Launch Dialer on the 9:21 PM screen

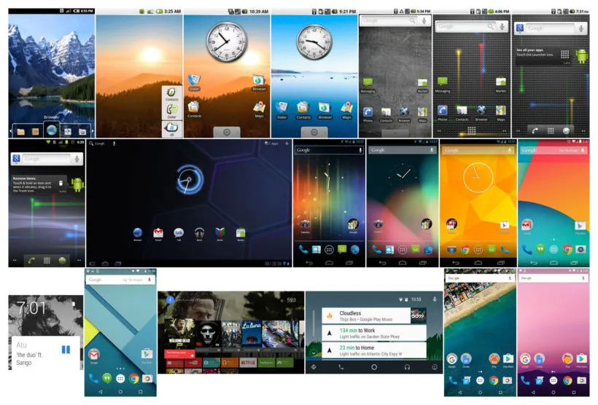point(281,110)
